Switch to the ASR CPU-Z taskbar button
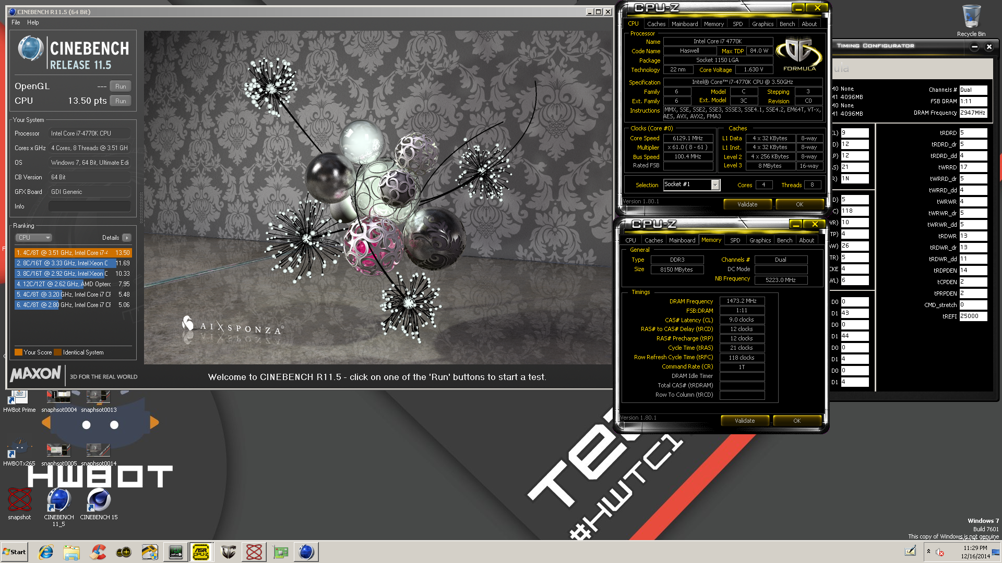 point(201,552)
